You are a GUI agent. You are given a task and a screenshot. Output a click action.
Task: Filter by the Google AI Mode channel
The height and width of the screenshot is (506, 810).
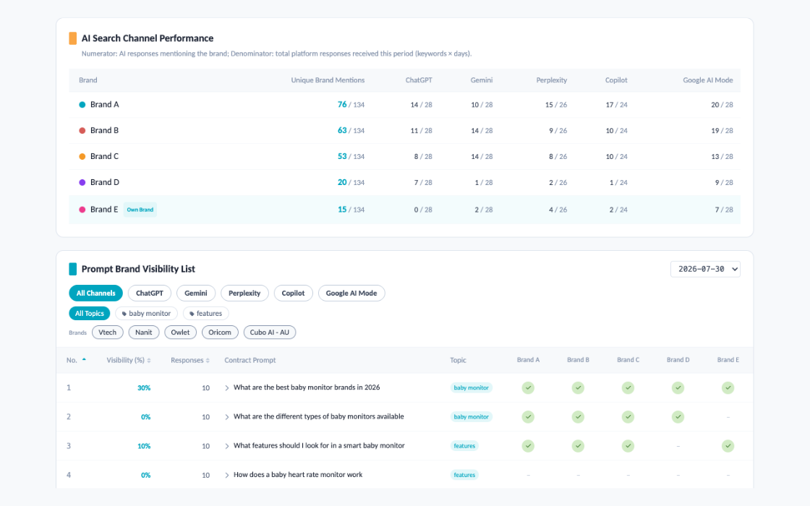(x=351, y=293)
